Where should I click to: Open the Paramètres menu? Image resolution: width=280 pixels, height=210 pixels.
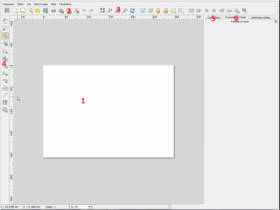coord(65,4)
